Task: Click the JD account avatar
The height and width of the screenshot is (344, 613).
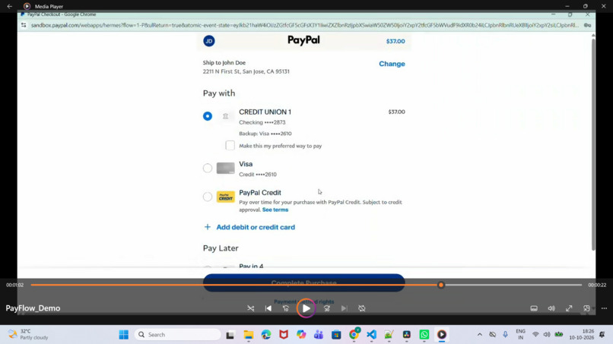Action: point(209,41)
